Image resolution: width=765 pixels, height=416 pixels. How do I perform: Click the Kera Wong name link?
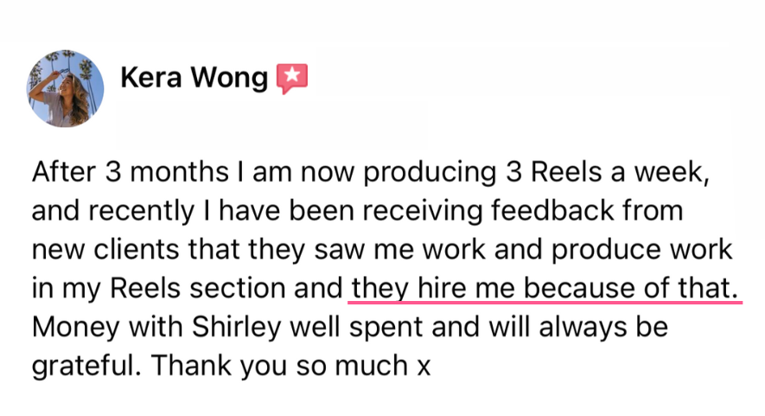coord(194,78)
